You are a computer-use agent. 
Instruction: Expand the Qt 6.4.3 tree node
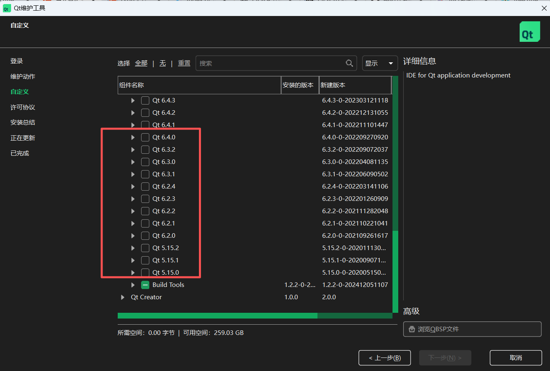pyautogui.click(x=133, y=100)
